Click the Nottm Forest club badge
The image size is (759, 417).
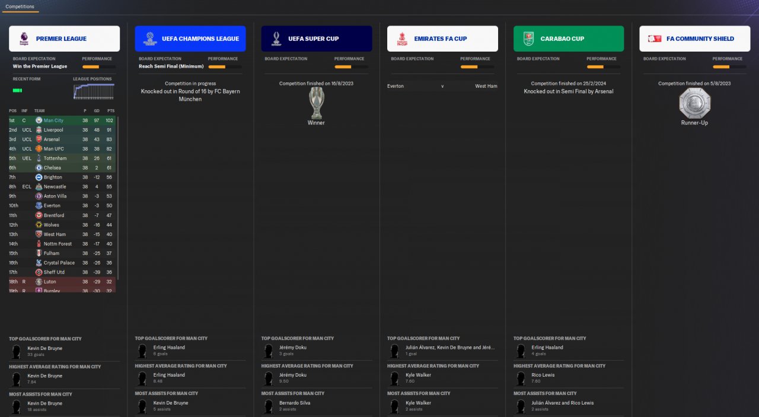39,244
